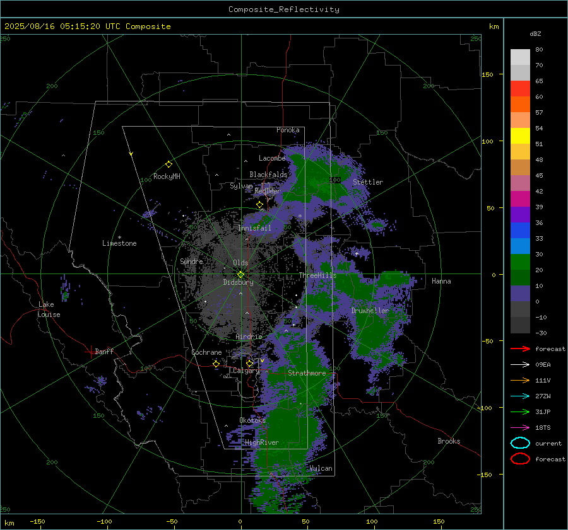The height and width of the screenshot is (530, 568).
Task: Select the white 09EA arrow legend entry
Action: click(520, 365)
